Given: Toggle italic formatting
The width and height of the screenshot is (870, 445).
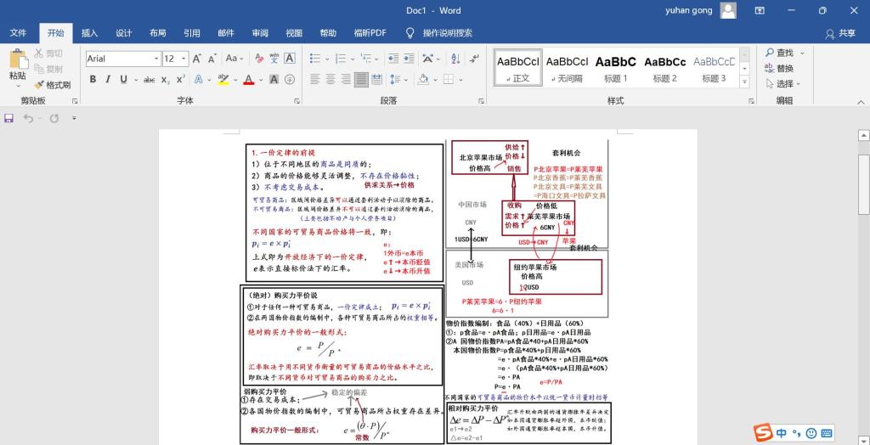Looking at the screenshot, I should (108, 80).
